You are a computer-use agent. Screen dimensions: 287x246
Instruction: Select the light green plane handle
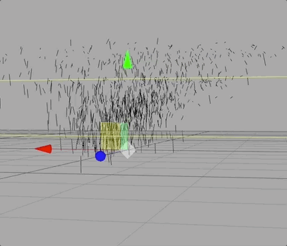[x=125, y=135]
